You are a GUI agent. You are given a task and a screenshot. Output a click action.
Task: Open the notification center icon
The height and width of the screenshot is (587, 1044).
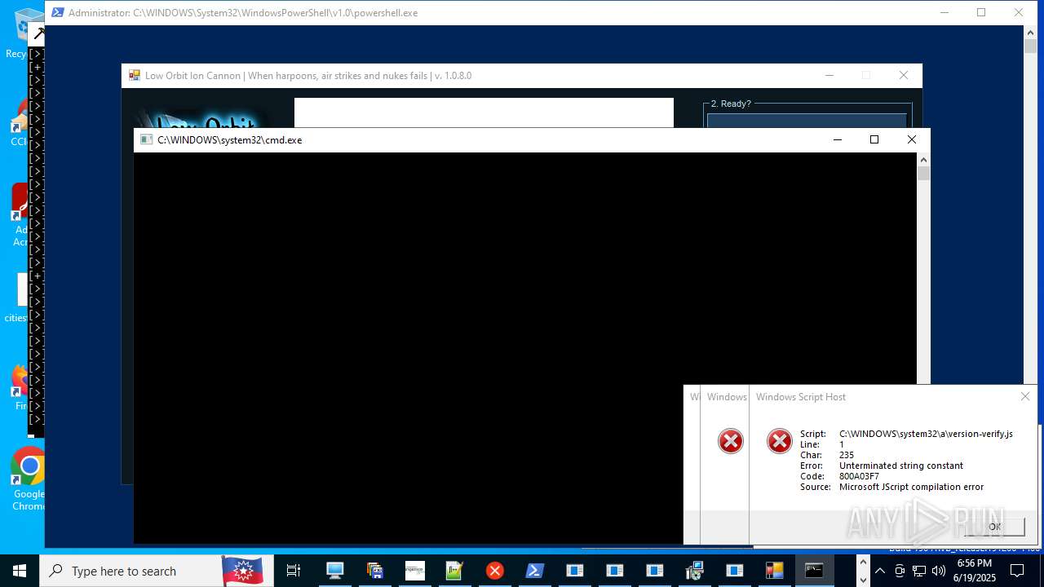click(x=1016, y=571)
